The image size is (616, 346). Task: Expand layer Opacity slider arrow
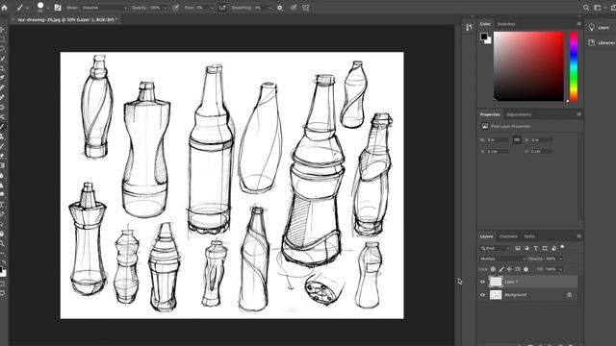point(560,259)
